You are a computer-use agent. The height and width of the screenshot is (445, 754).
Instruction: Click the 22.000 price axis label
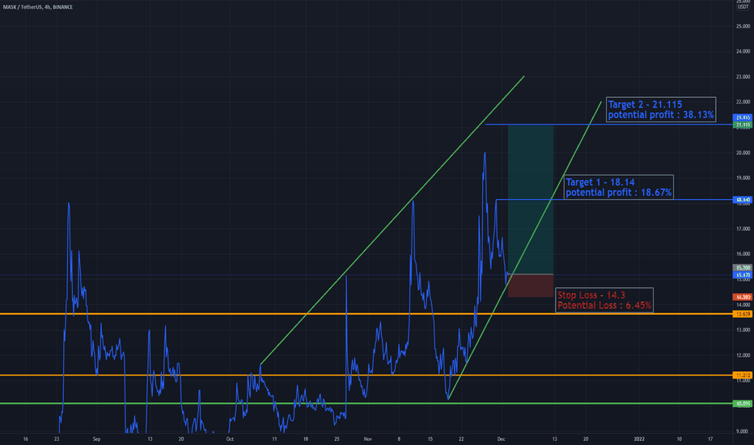(743, 102)
